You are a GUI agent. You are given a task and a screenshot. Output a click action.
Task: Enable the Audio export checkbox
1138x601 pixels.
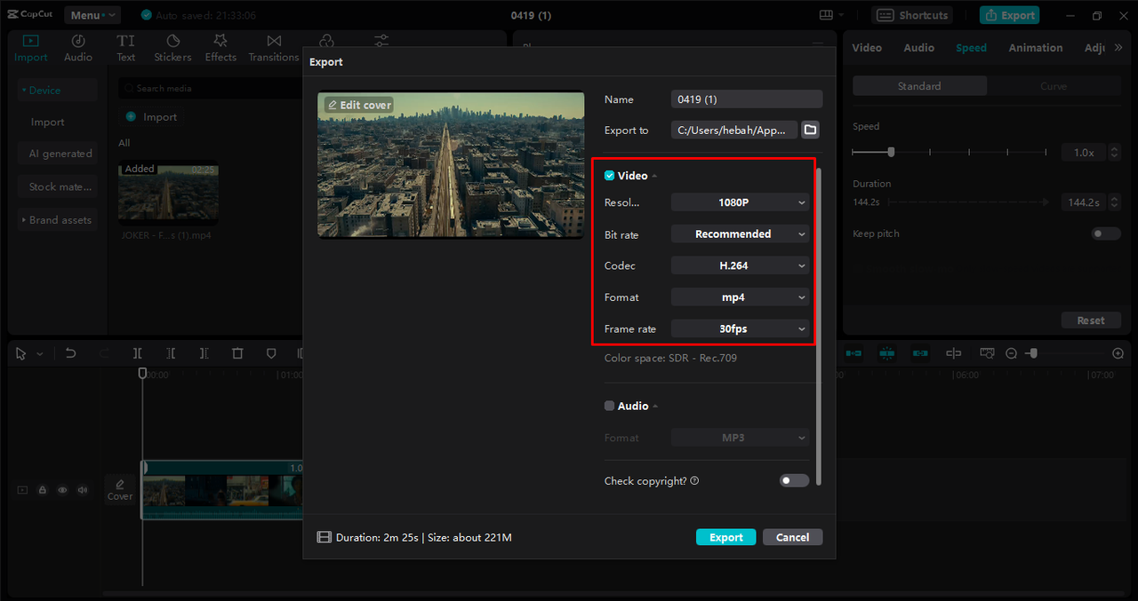[609, 406]
